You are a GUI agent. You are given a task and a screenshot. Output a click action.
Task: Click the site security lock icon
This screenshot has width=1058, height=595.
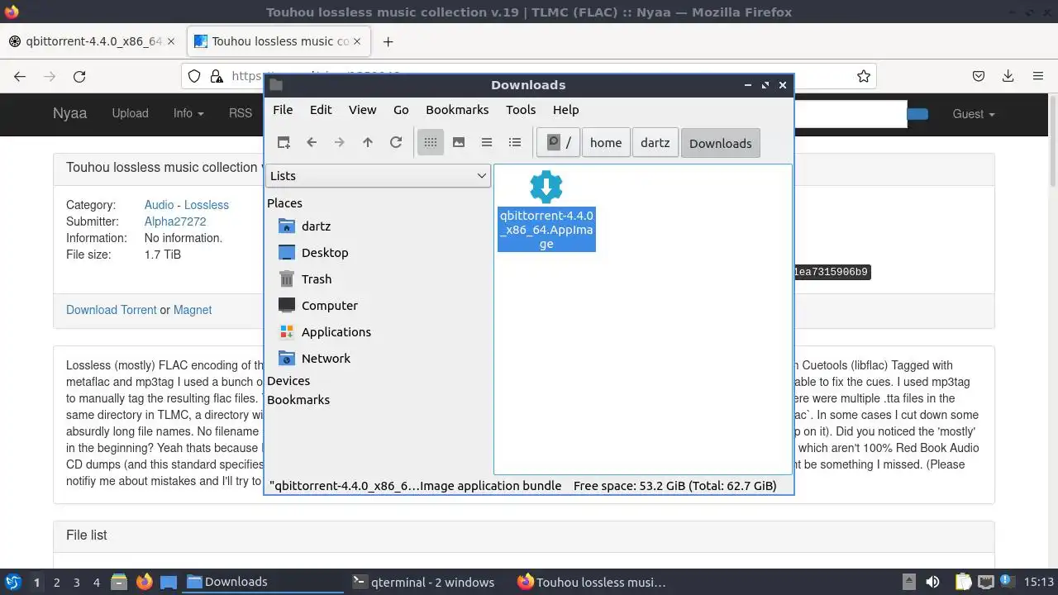click(x=217, y=76)
